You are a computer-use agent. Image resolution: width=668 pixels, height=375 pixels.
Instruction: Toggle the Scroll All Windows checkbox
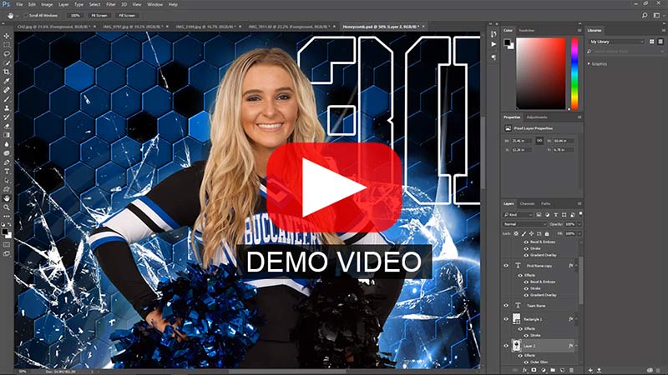27,15
